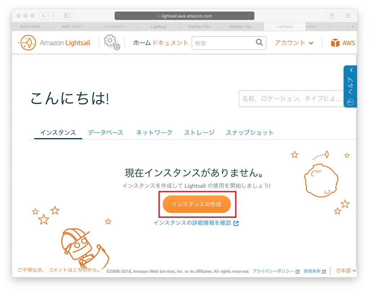This screenshot has height=292, width=369.
Task: Expand help panel chevron arrow
Action: pyautogui.click(x=351, y=70)
